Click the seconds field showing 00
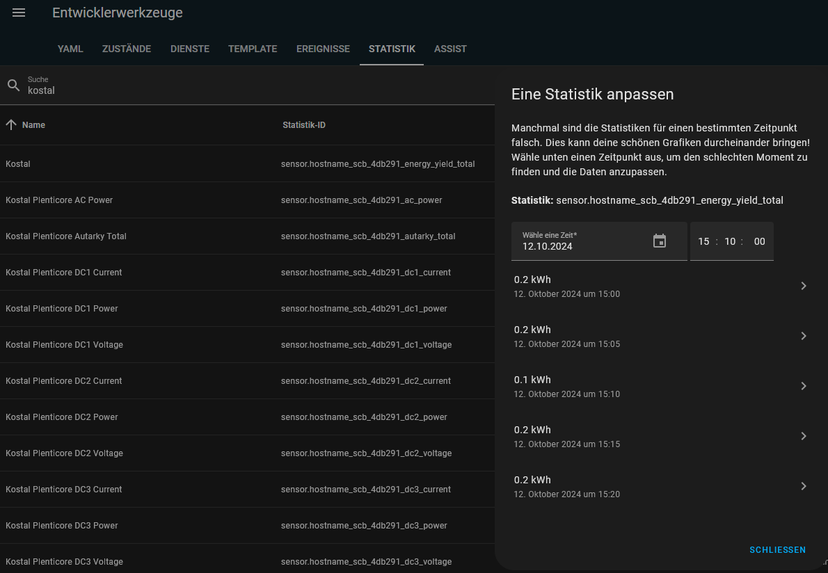Screen dimensions: 828x573 click(x=759, y=242)
